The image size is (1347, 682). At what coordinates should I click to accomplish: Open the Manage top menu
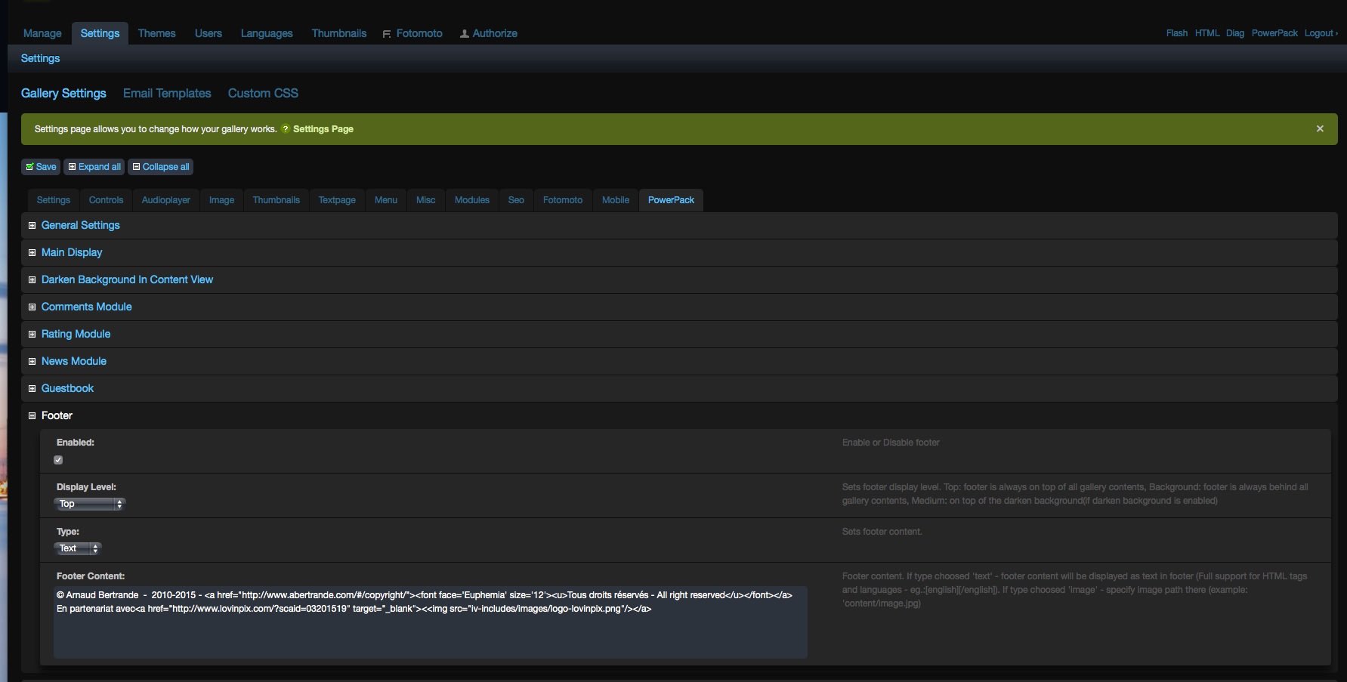click(42, 33)
